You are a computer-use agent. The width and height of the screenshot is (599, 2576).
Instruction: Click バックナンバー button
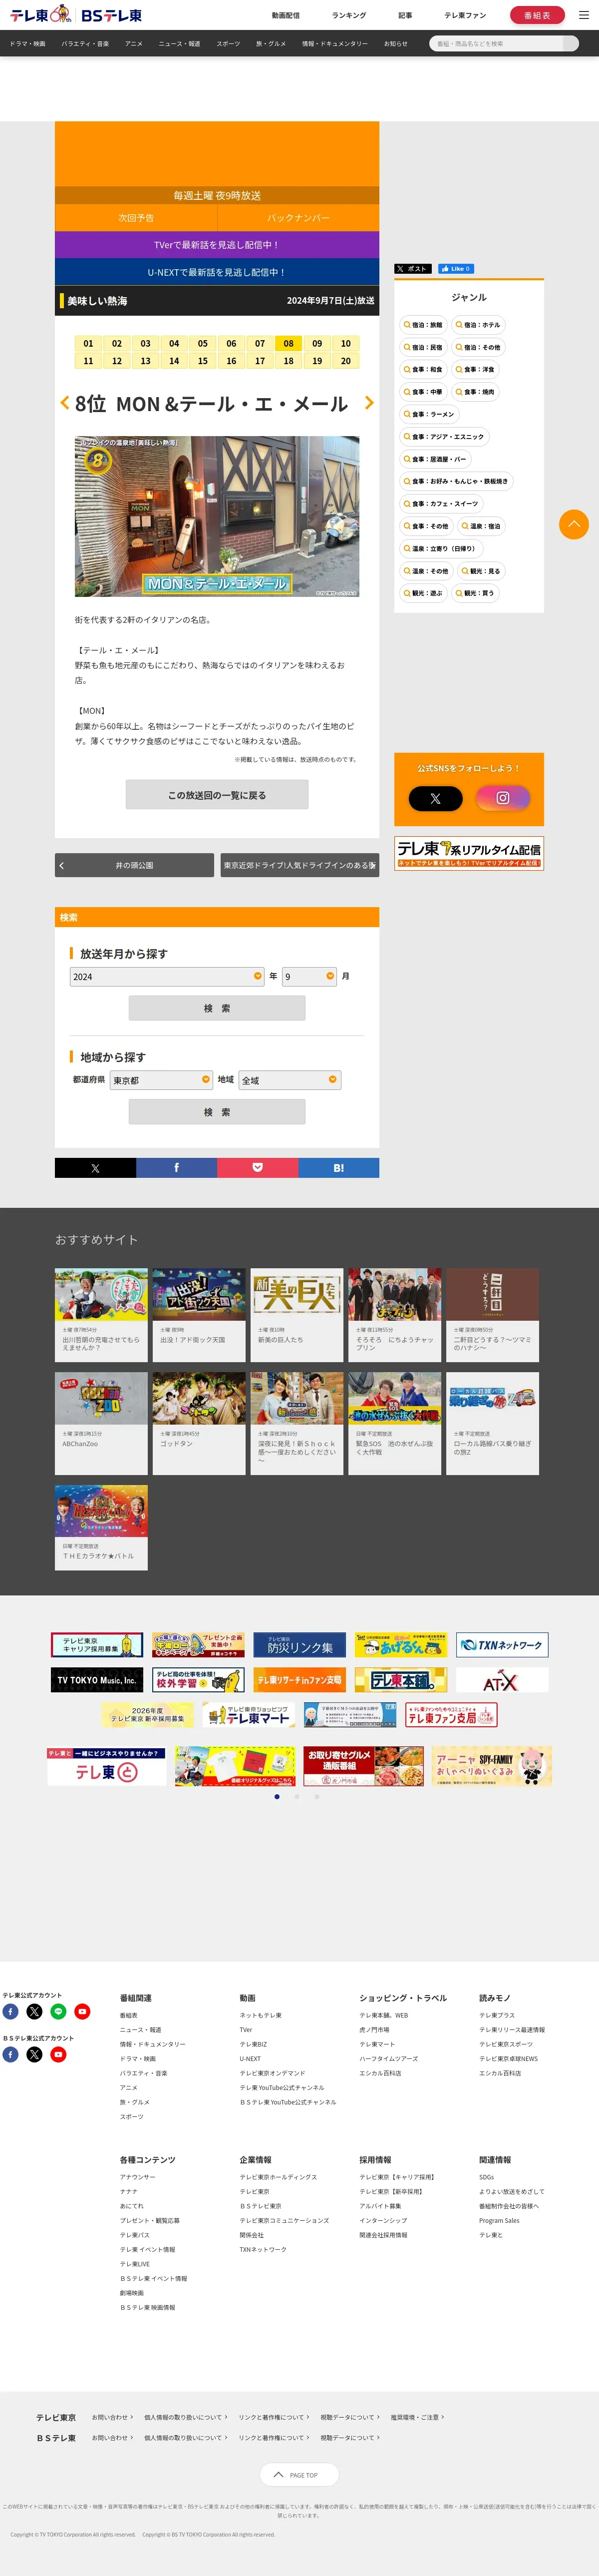[298, 217]
